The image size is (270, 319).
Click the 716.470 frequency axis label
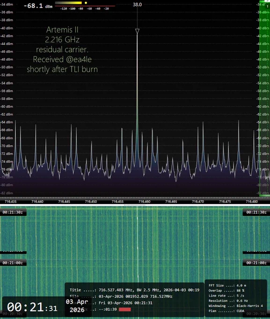198,201
